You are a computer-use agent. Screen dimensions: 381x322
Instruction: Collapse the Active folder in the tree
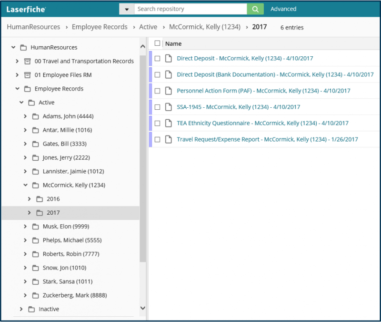[x=20, y=102]
